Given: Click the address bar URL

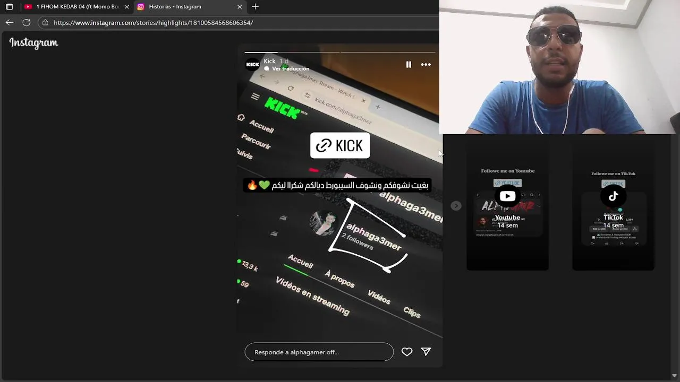Looking at the screenshot, I should point(154,23).
